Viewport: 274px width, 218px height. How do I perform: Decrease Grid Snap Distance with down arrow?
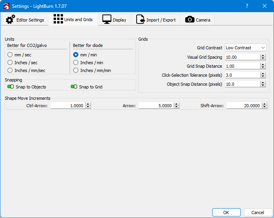tap(263, 68)
